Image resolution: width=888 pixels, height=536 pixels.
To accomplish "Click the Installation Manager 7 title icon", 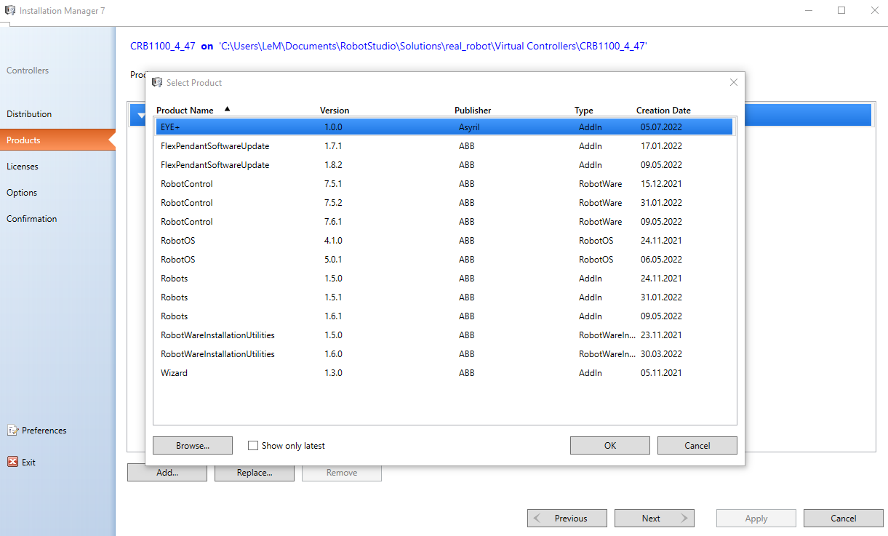I will (10, 10).
